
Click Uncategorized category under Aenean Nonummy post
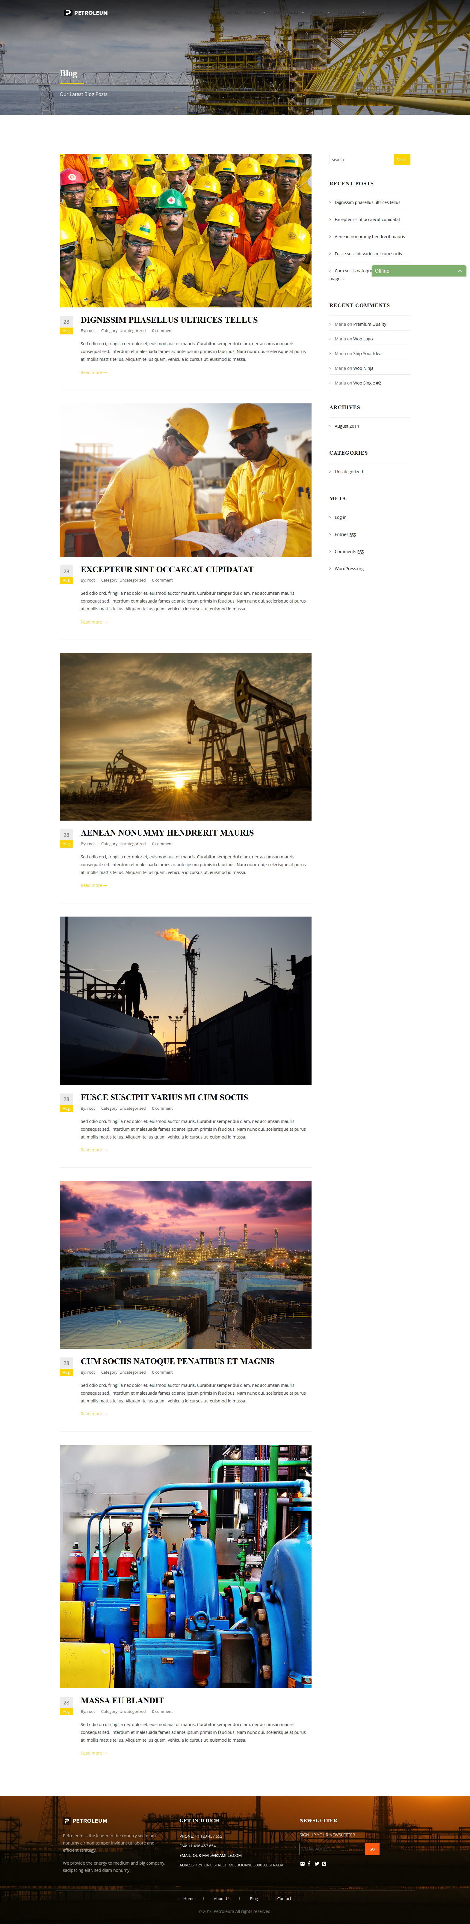point(132,844)
